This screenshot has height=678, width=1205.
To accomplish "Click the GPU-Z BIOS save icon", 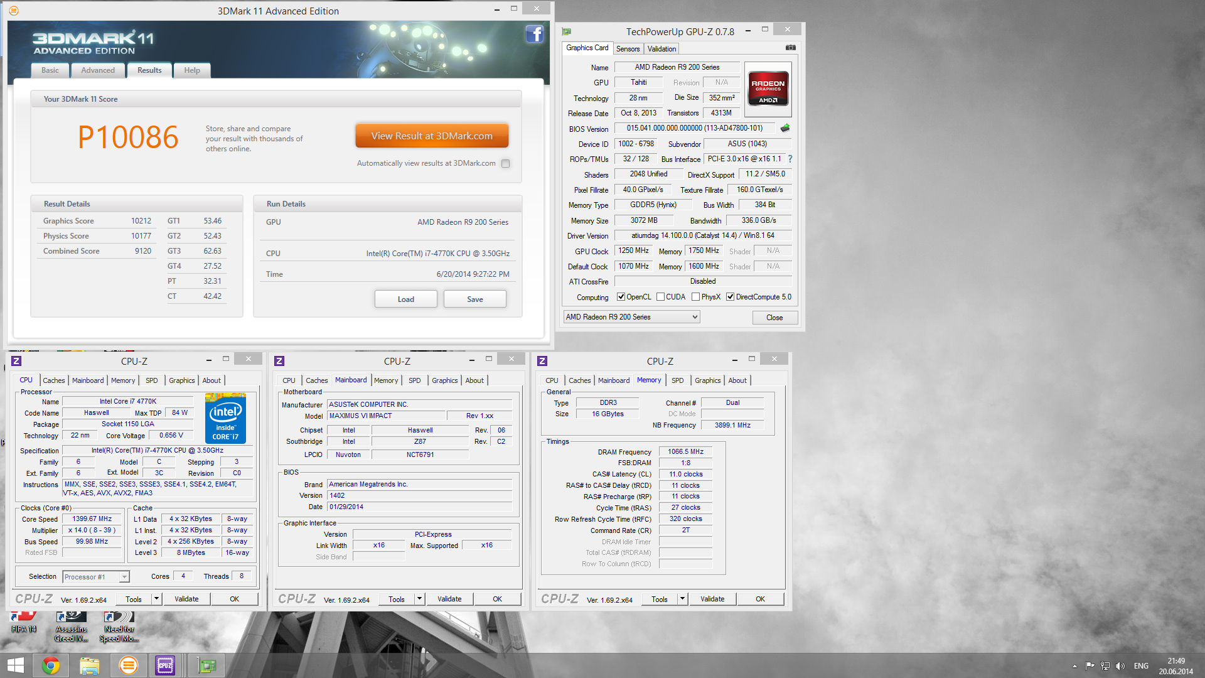I will pos(785,128).
